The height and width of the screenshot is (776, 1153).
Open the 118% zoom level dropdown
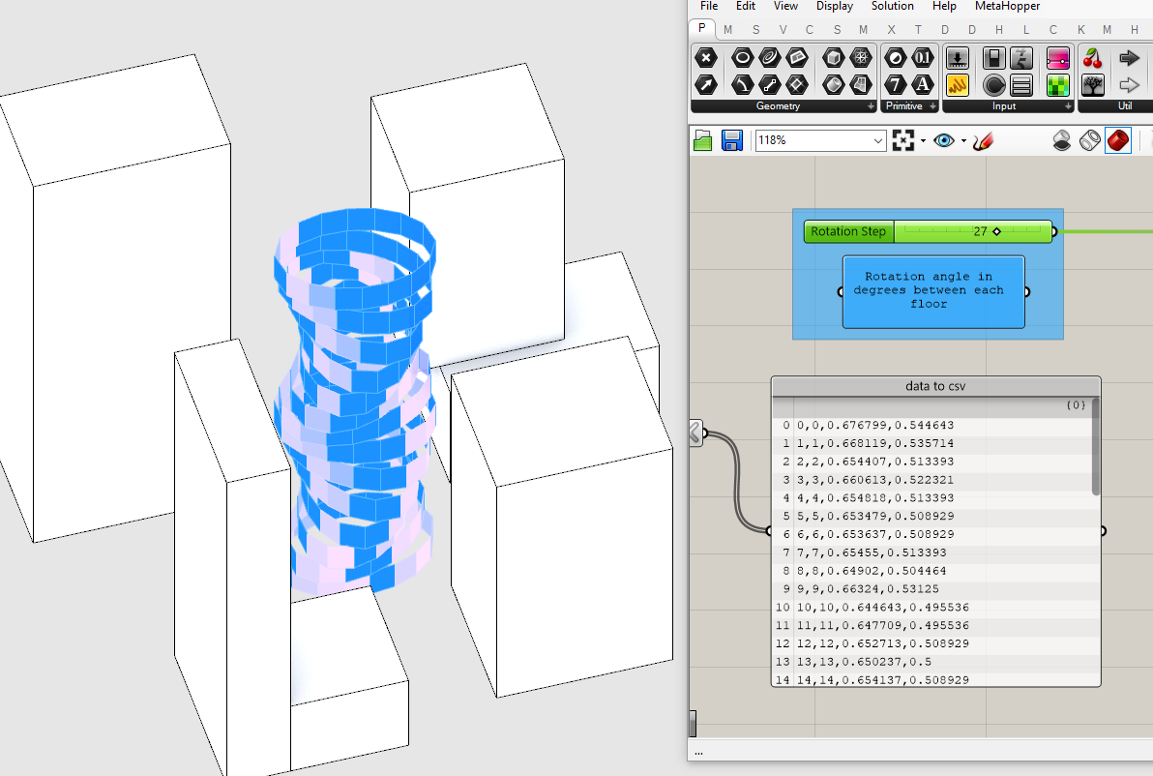pos(877,140)
